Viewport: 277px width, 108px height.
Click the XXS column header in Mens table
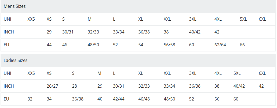pyautogui.click(x=31, y=19)
